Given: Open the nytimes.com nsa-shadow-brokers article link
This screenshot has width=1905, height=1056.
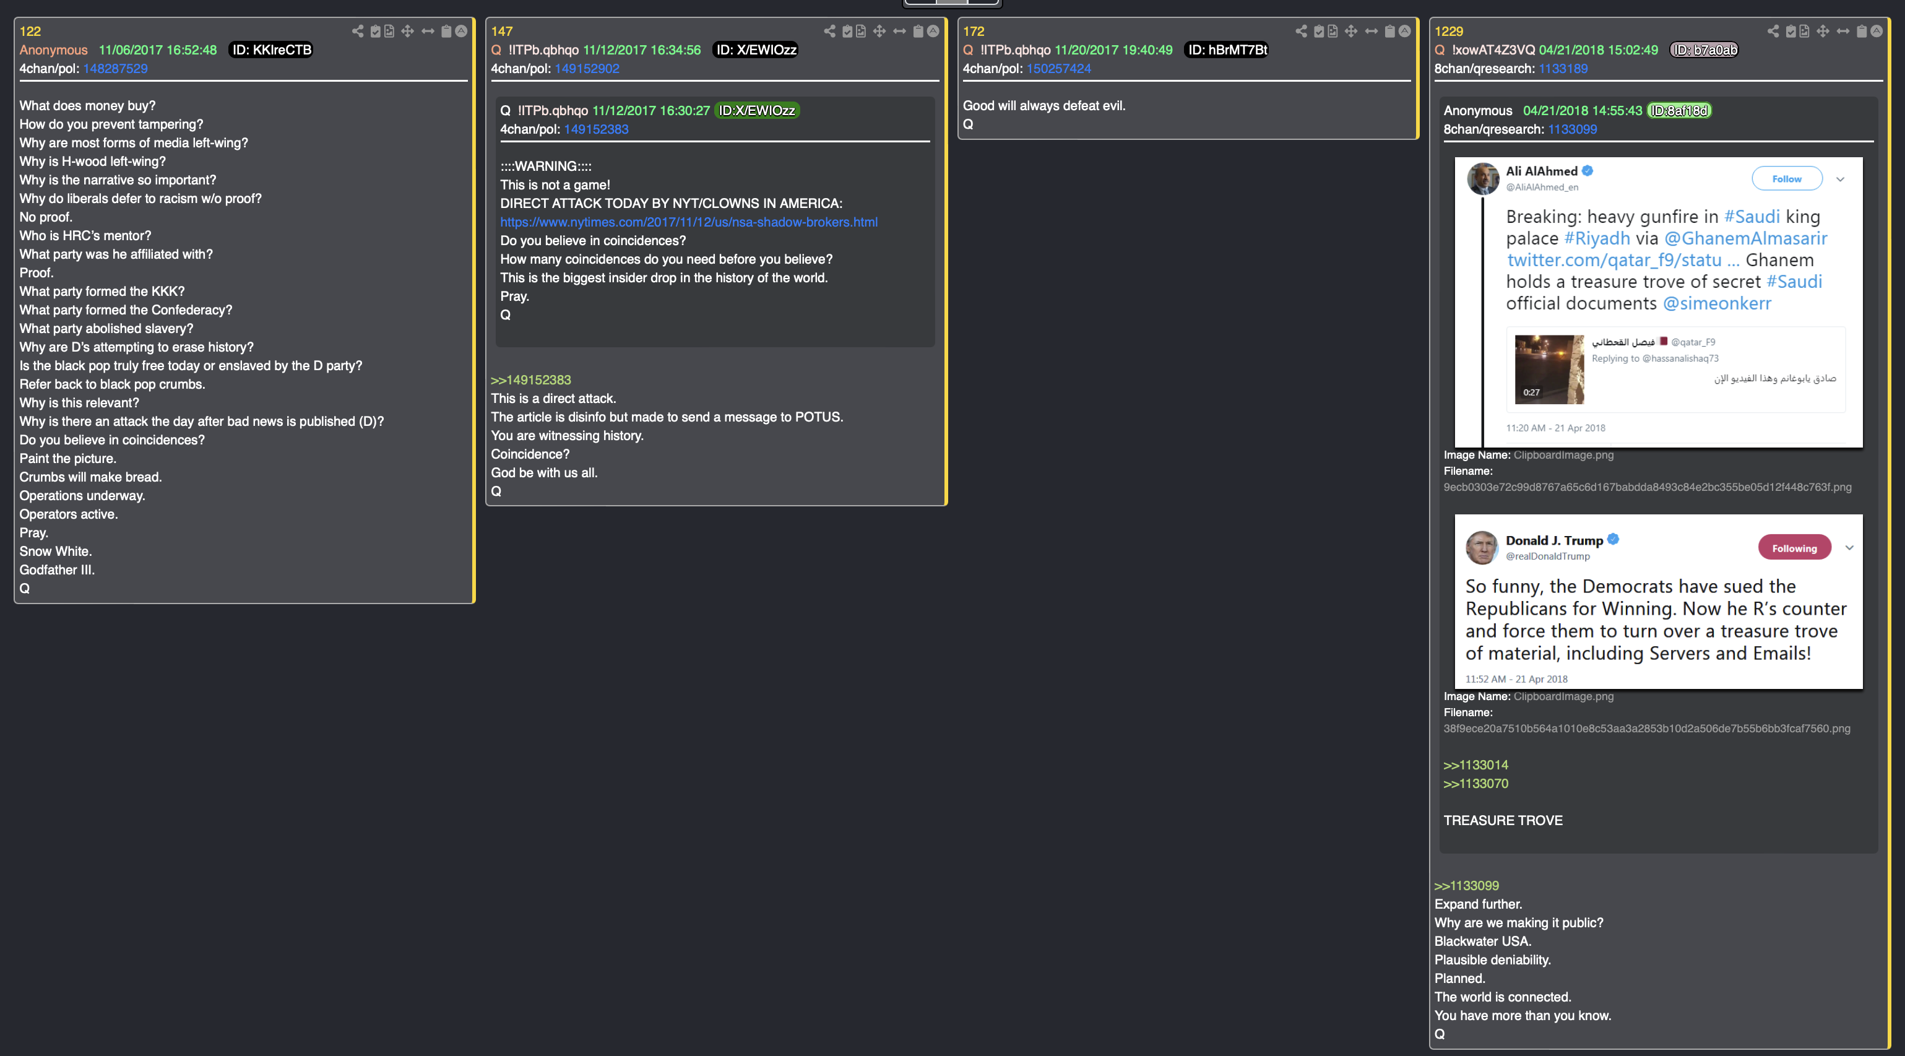Looking at the screenshot, I should [x=688, y=222].
